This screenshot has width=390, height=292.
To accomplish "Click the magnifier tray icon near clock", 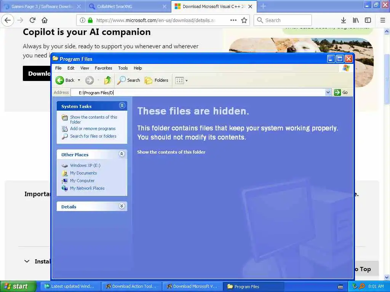I will [362, 286].
